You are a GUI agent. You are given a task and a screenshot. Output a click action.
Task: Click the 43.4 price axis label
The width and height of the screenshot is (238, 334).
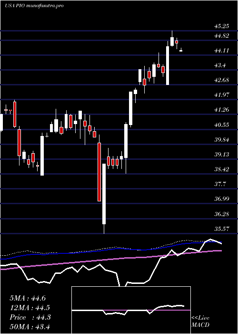[x=220, y=65]
